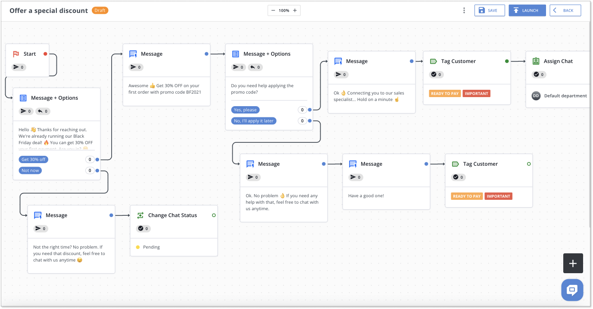Click the red output connector on the Start node
This screenshot has height=309, width=593.
[x=45, y=54]
